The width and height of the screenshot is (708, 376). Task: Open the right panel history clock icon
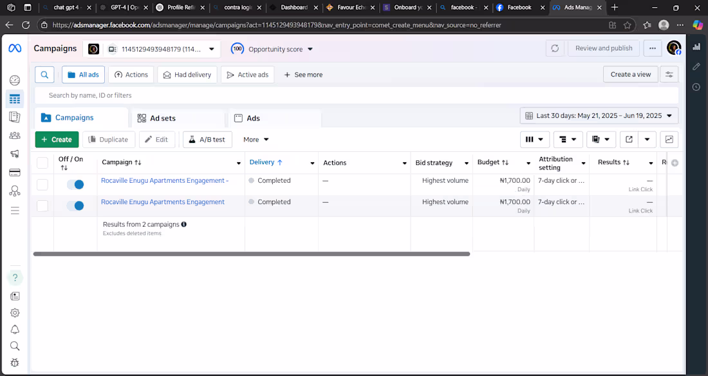696,87
